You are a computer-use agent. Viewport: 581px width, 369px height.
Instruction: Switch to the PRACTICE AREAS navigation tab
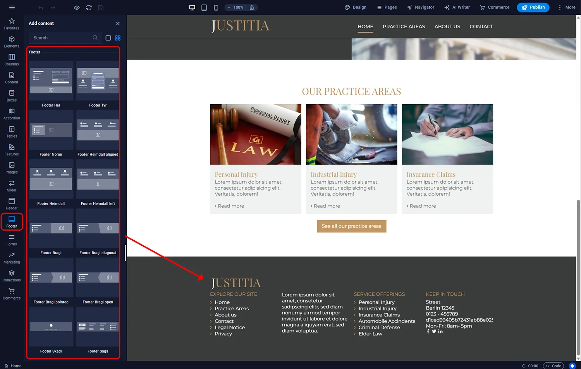[404, 26]
